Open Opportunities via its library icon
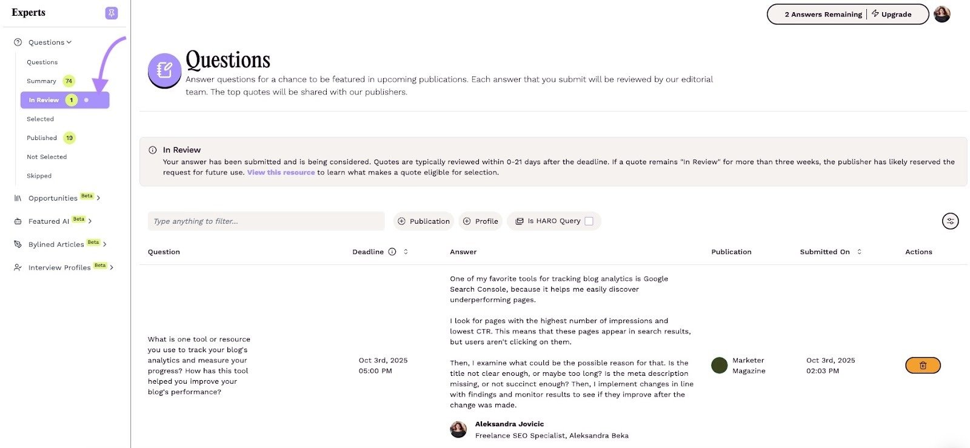The image size is (970, 448). [18, 198]
